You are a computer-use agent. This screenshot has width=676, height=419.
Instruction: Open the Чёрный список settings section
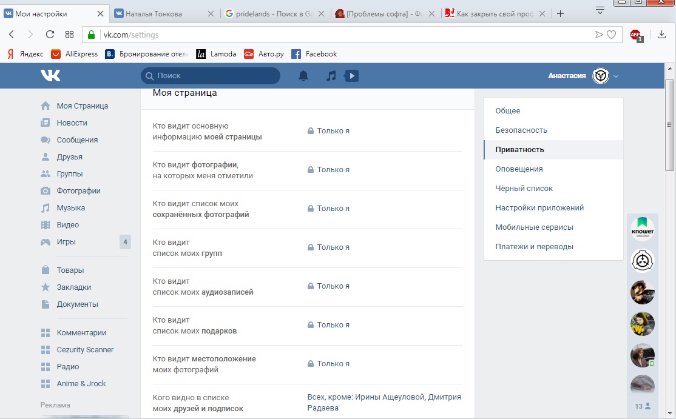click(x=524, y=189)
